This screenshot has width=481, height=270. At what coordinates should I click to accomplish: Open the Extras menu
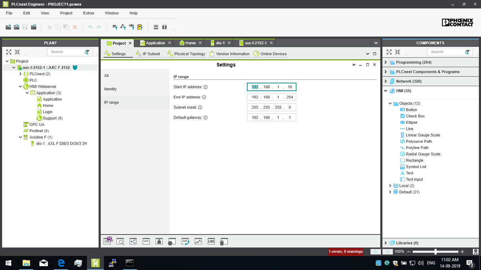coord(88,13)
